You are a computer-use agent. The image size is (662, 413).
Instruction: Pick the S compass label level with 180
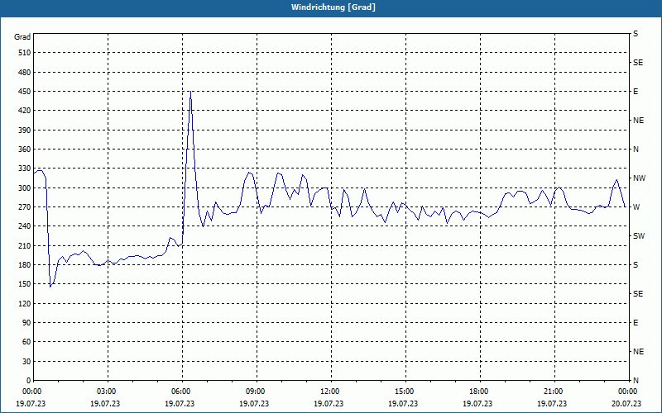click(636, 265)
